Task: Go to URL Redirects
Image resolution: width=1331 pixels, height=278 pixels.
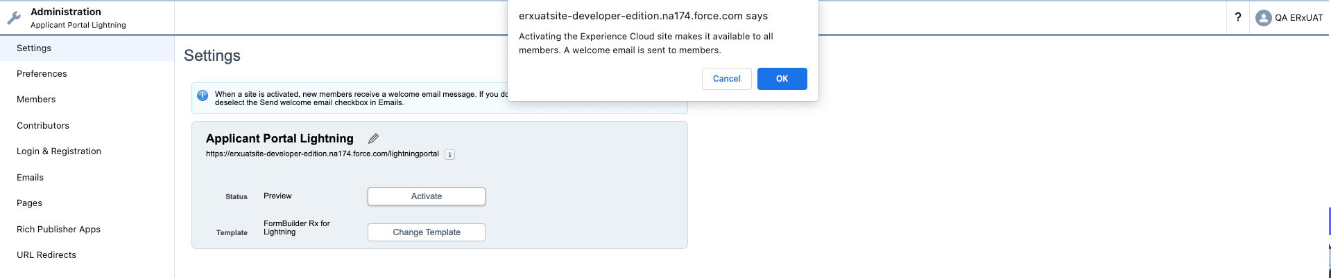Action: coord(46,255)
